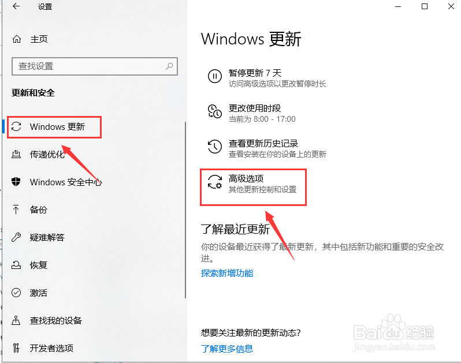Click the 探索新增功能 link
461x363 pixels.
tap(227, 274)
